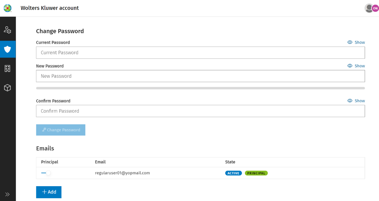Screen dimensions: 379x201
Task: Click the ACTIVE state badge
Action: [233, 173]
